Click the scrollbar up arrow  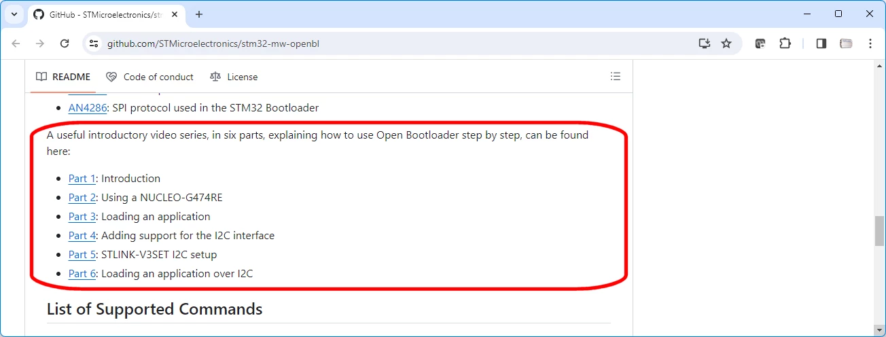880,65
